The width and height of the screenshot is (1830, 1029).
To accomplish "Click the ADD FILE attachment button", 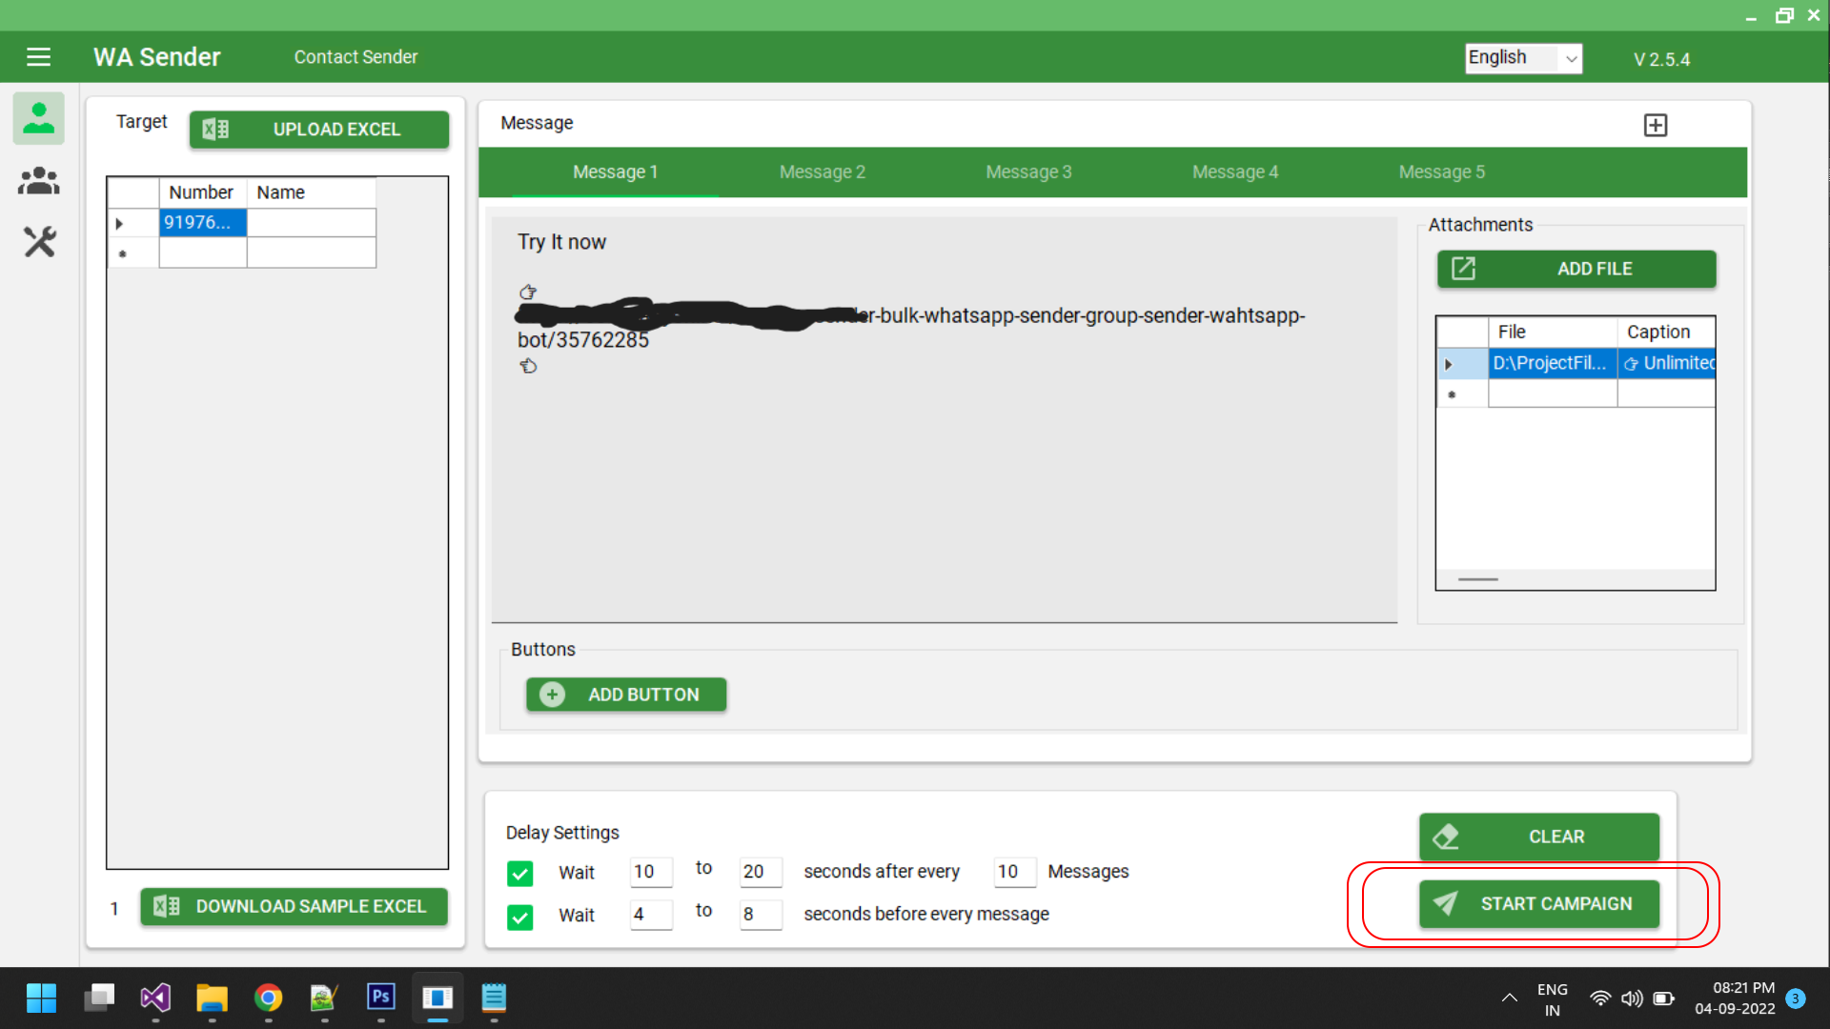I will click(x=1576, y=269).
